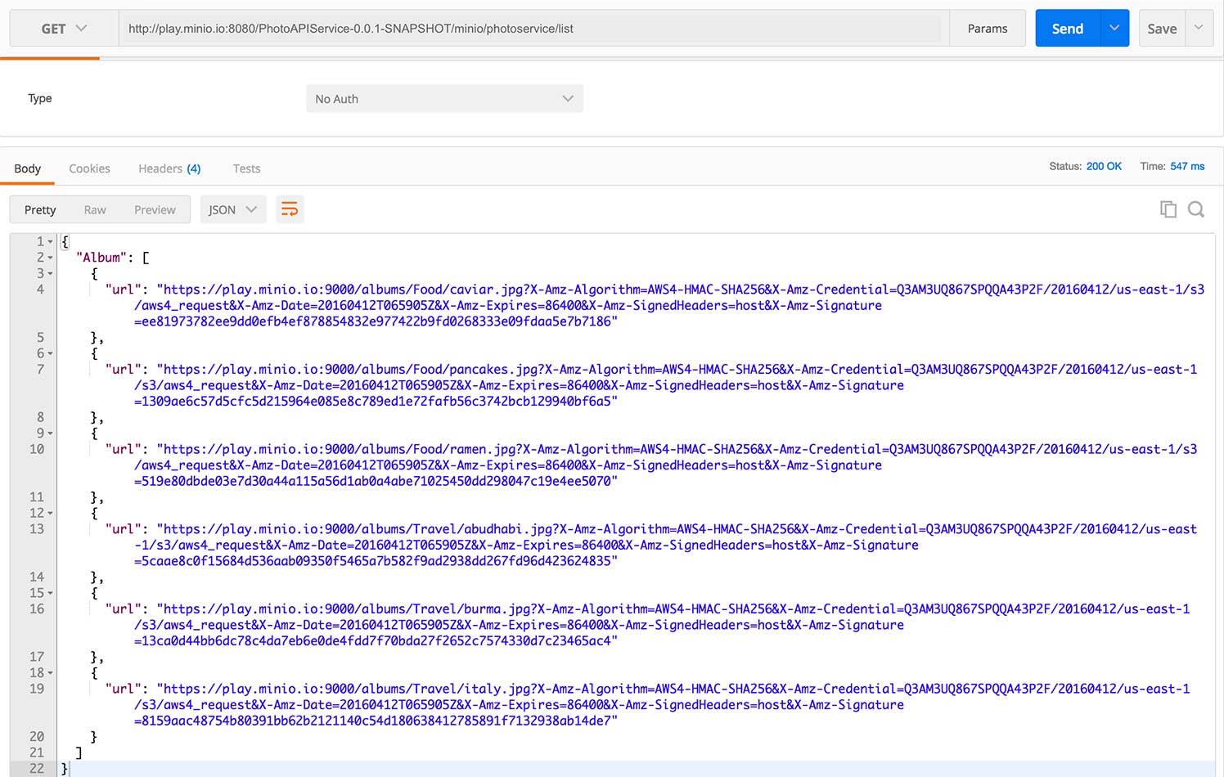
Task: Expand the Save button dropdown arrow
Action: pyautogui.click(x=1199, y=29)
